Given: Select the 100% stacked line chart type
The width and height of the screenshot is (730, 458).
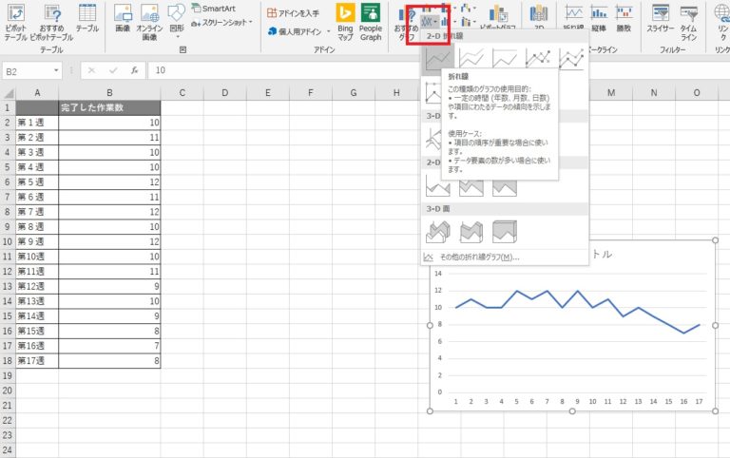Looking at the screenshot, I should coord(505,59).
